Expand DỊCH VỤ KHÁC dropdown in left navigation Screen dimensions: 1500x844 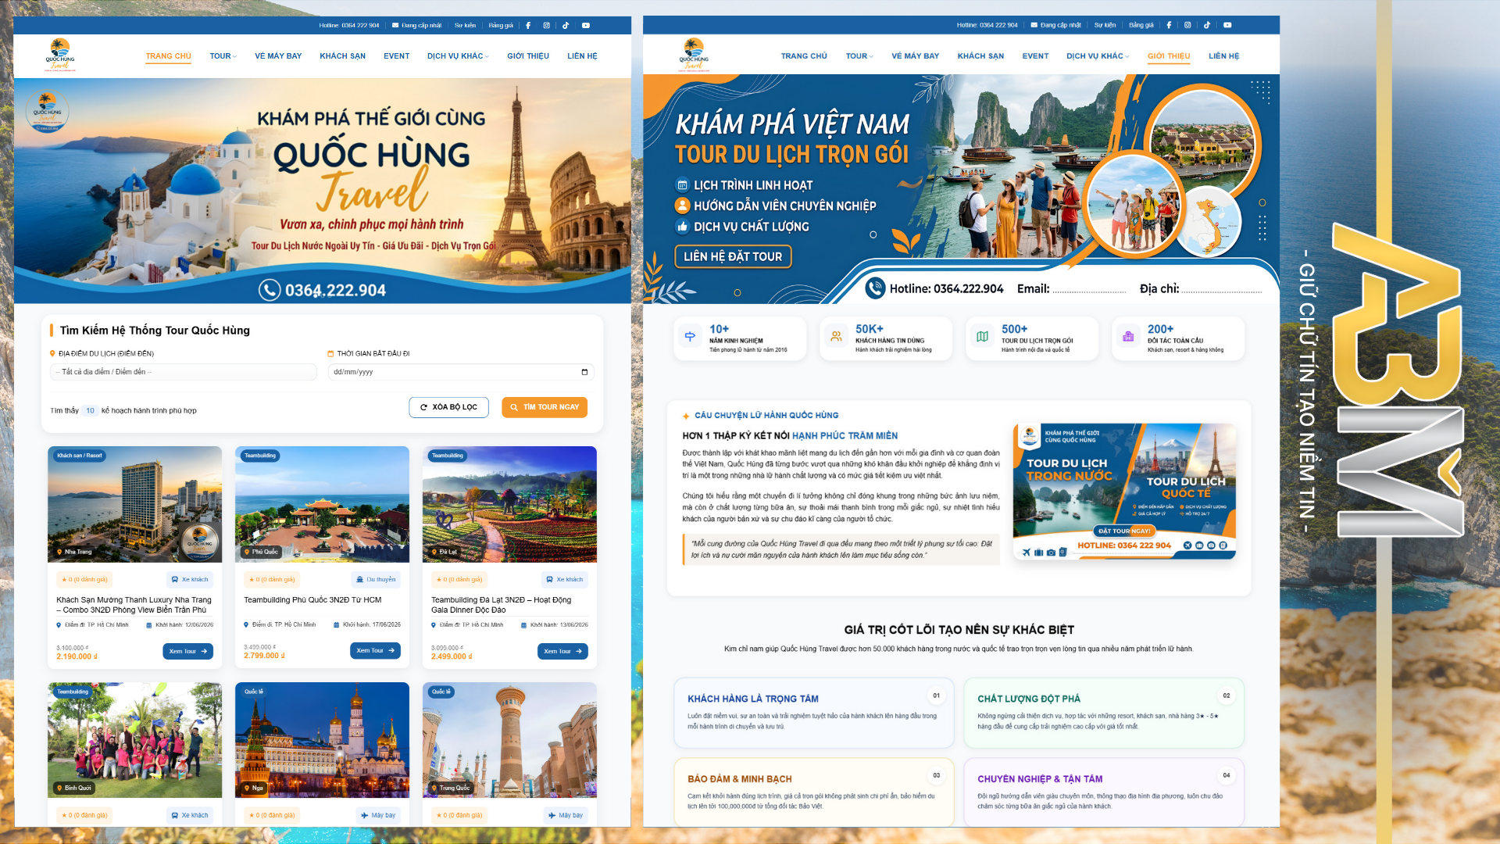click(458, 56)
